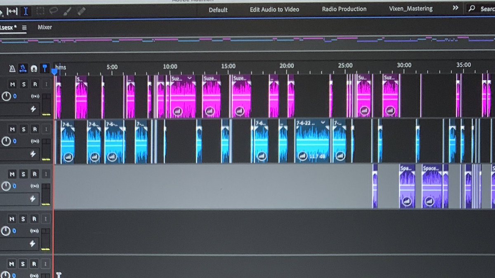
Task: Mute the pink first track with M
Action: coord(12,84)
